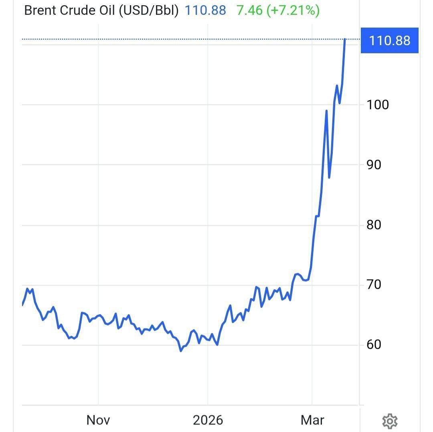
Task: Click the line's starting point at left edge
Action: coord(22,305)
